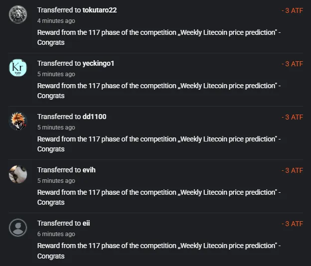Screen dimensions: 311x266
Task: Visit yeckingo1 profile name
Action: coord(98,63)
